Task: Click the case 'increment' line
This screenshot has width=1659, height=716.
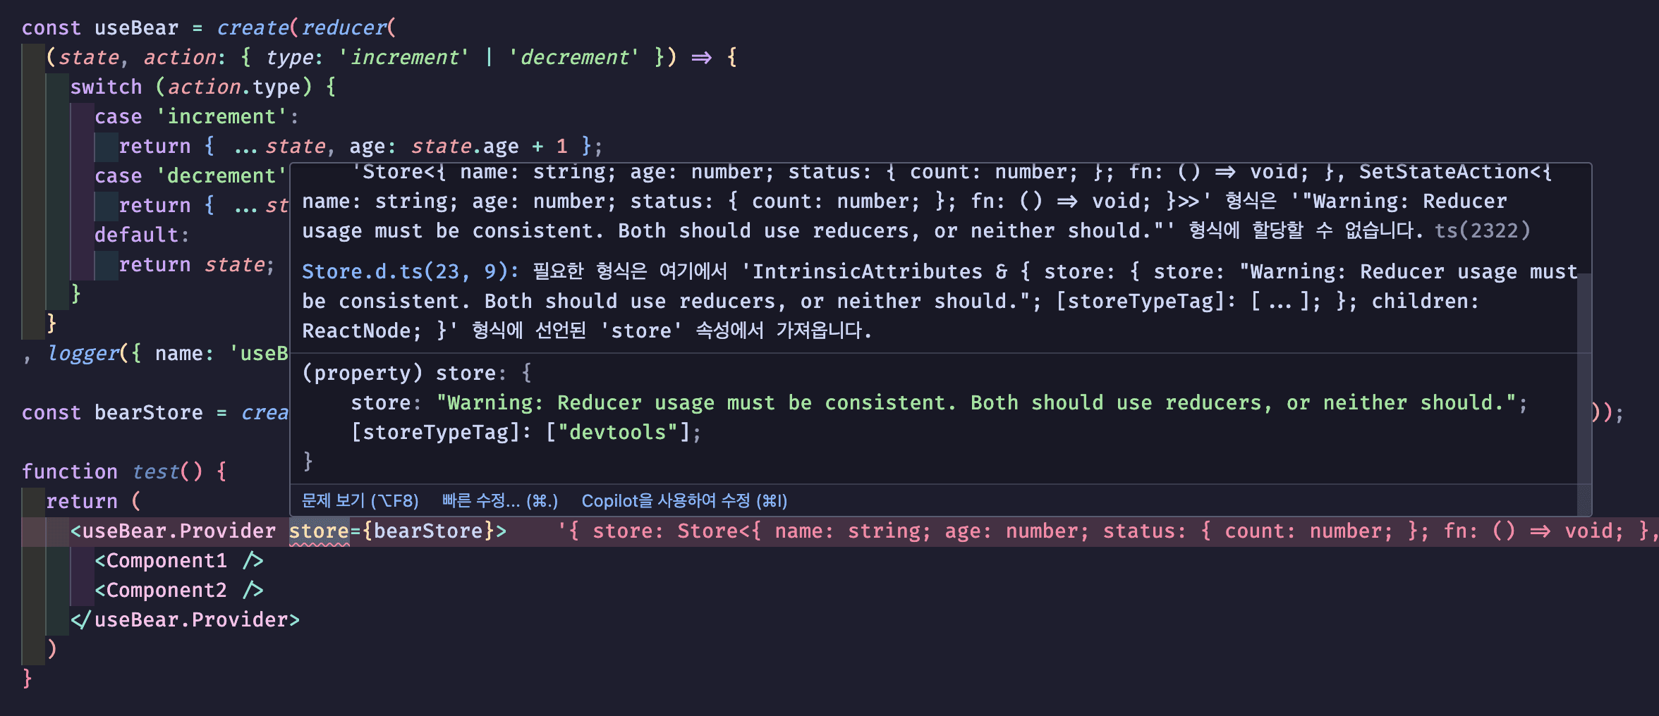Action: click(x=196, y=117)
